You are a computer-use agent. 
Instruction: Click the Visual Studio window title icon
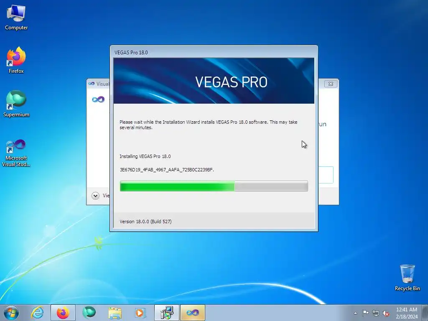click(92, 84)
